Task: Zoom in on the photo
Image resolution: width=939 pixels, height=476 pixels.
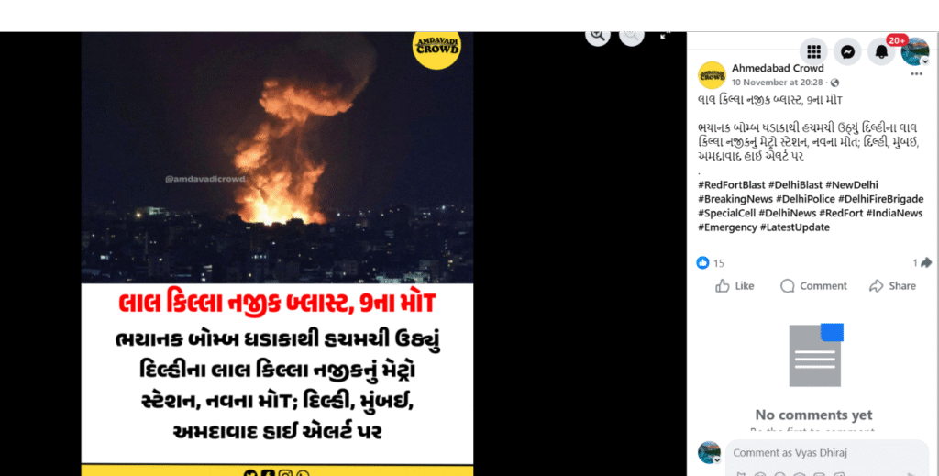Action: pyautogui.click(x=598, y=36)
